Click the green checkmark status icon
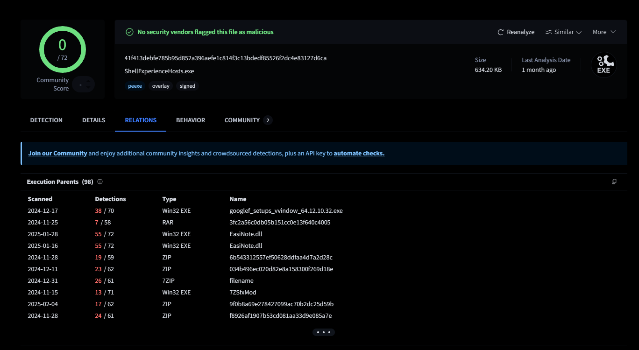 click(129, 32)
